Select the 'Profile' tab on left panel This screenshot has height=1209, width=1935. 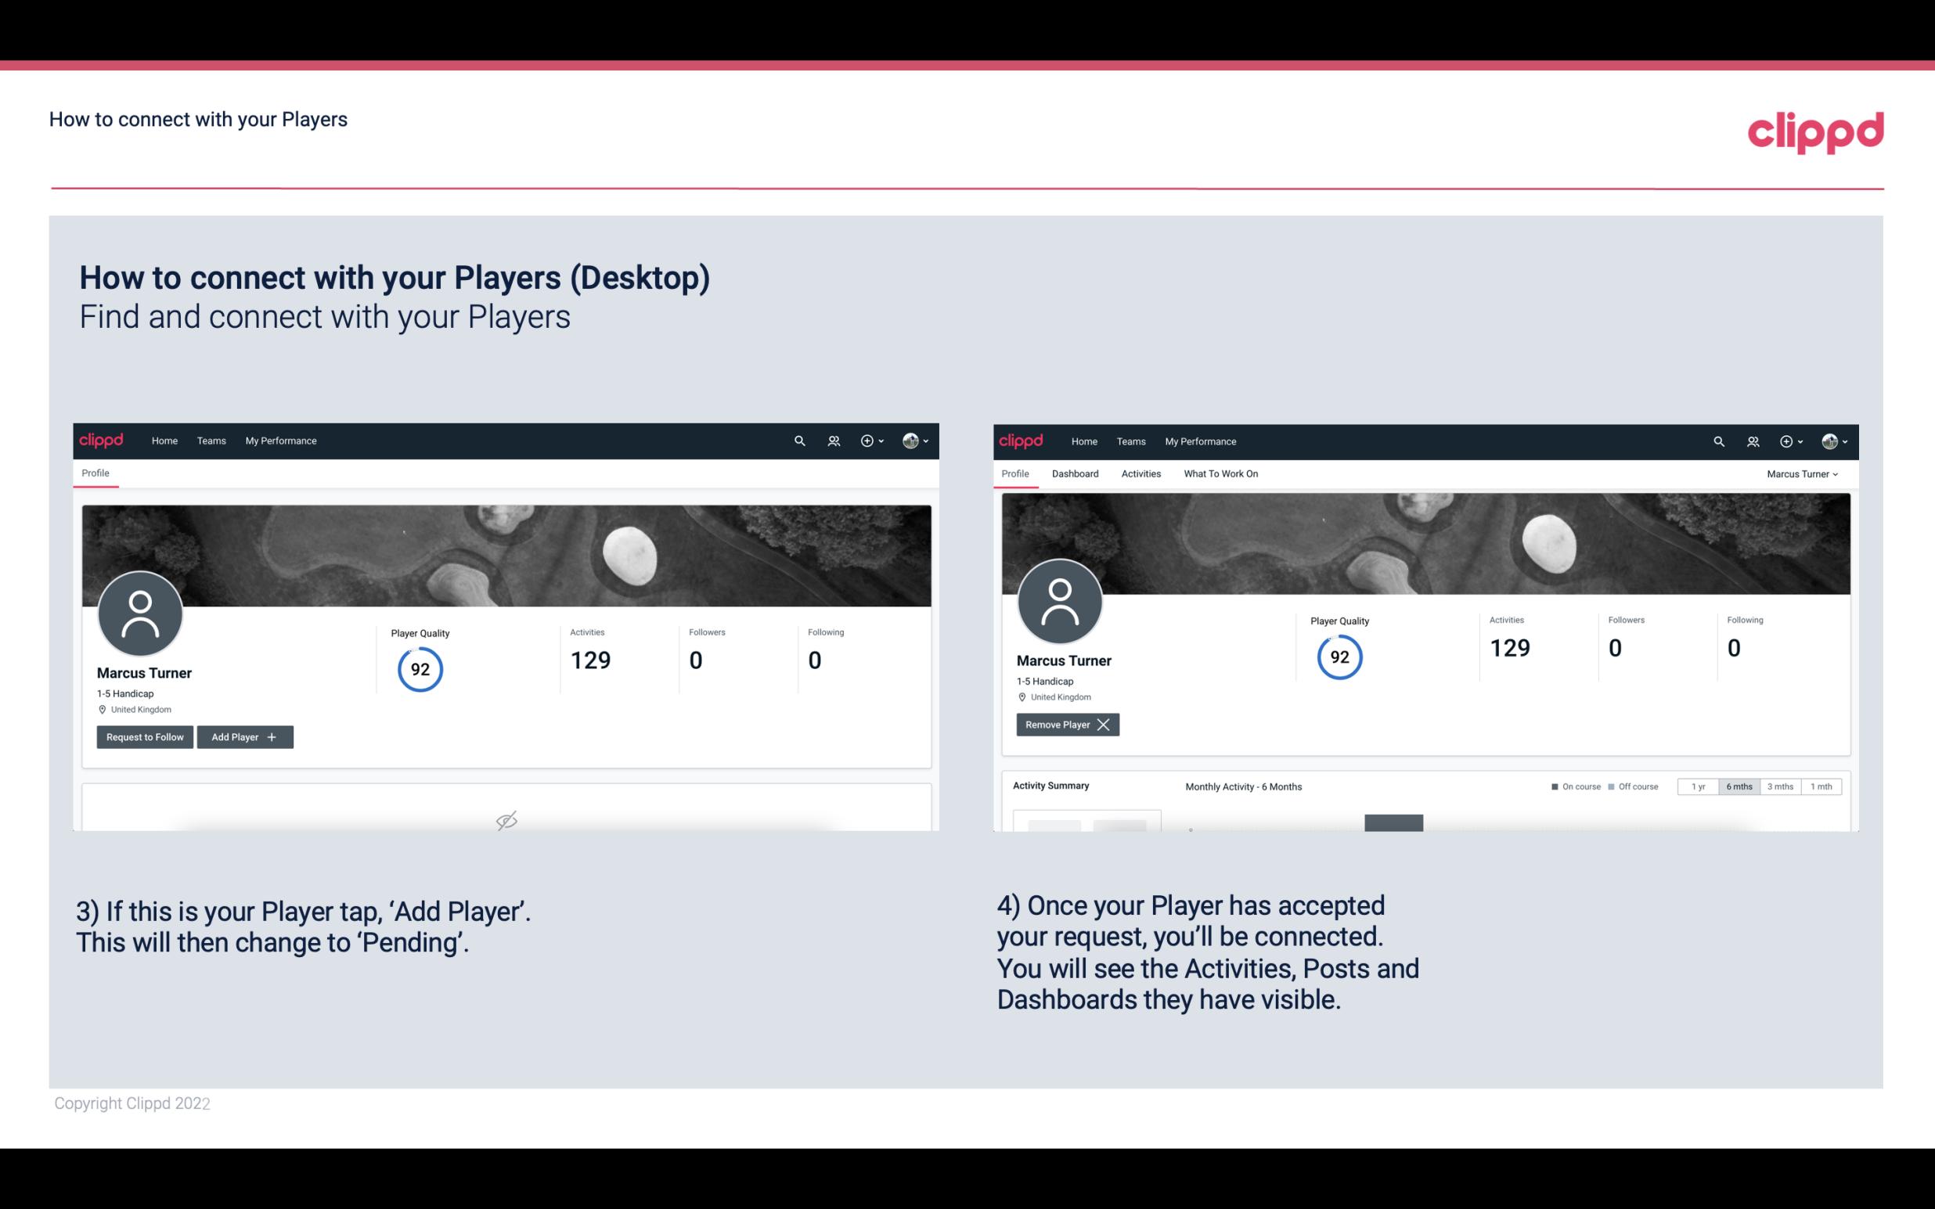pos(96,473)
